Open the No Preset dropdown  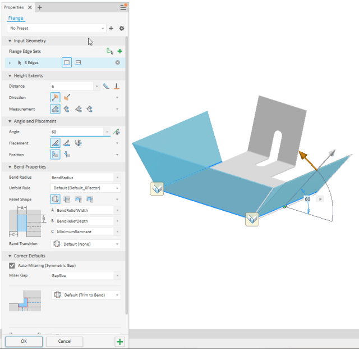[57, 28]
